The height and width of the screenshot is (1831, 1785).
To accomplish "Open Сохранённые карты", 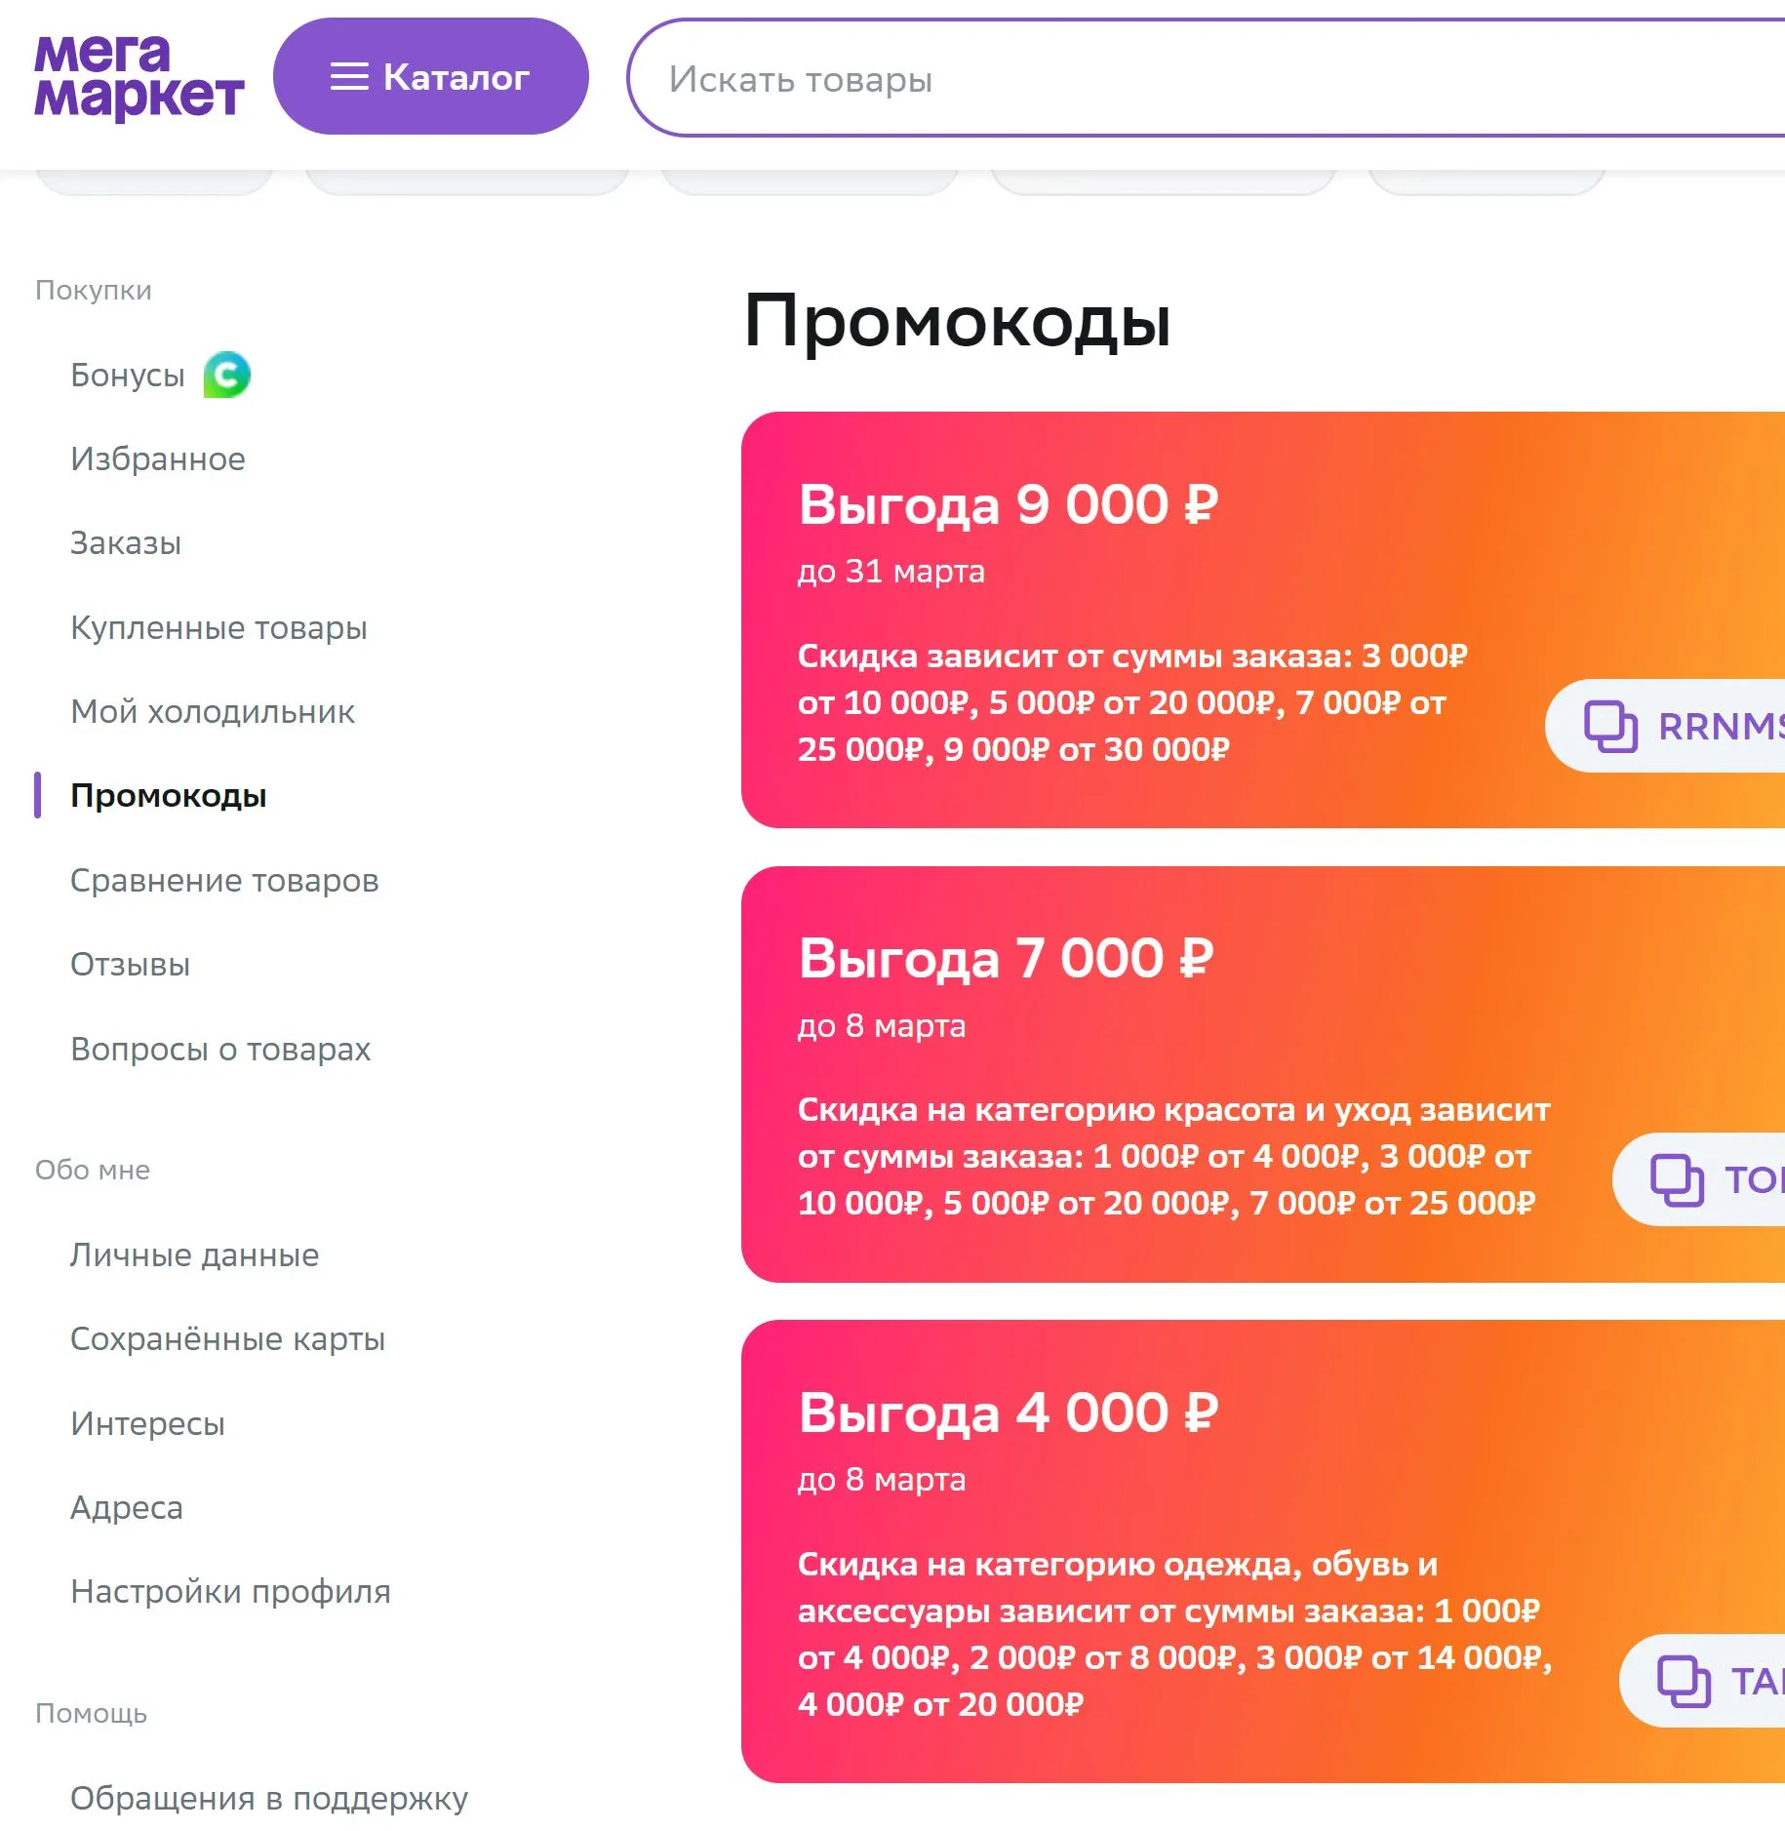I will pos(228,1339).
